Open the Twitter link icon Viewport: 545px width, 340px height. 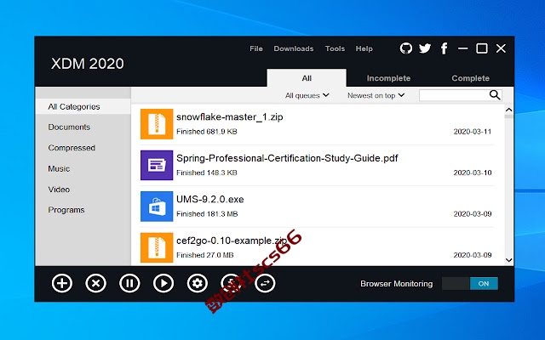coord(424,48)
